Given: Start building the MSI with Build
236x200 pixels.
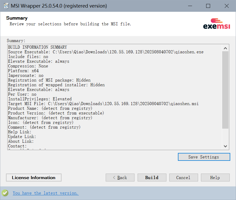Looking at the screenshot, I should pyautogui.click(x=152, y=178).
